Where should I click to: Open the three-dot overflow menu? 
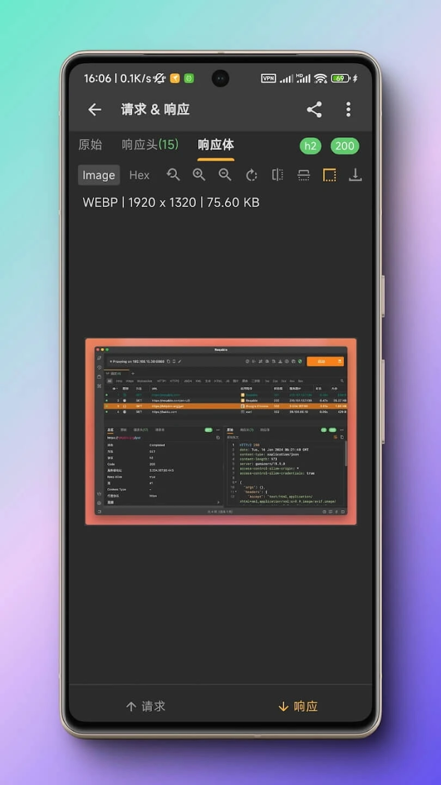(348, 110)
